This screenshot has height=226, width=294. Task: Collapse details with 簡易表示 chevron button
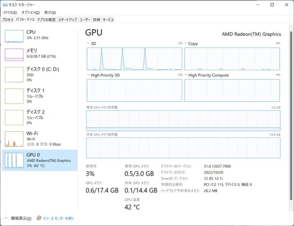pyautogui.click(x=6, y=218)
